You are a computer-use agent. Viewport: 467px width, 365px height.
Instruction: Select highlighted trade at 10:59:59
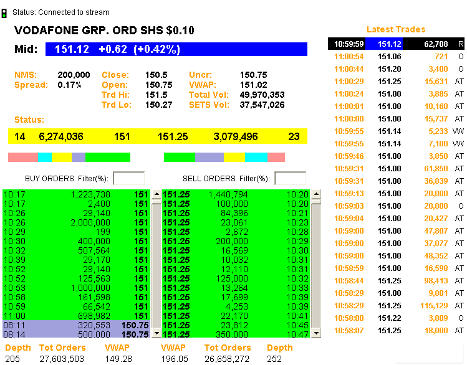[x=396, y=44]
